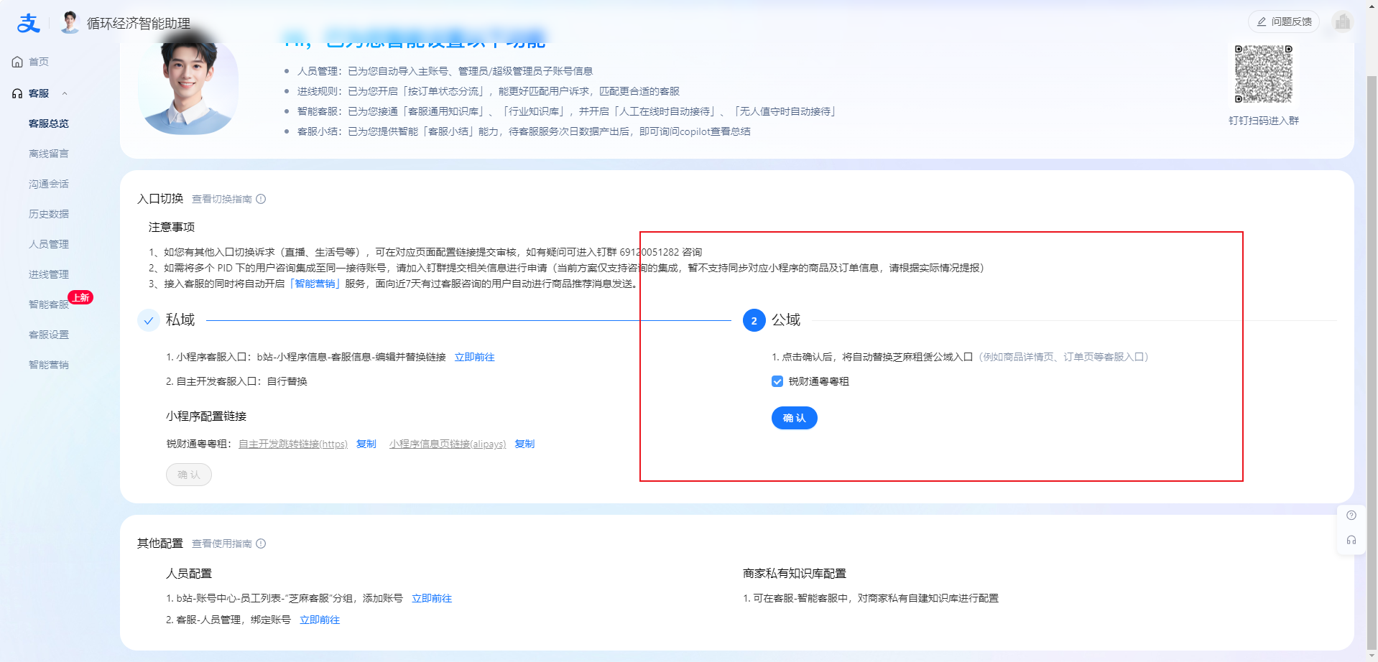Image resolution: width=1378 pixels, height=662 pixels.
Task: Click the user avatar in top right
Action: (x=1341, y=22)
